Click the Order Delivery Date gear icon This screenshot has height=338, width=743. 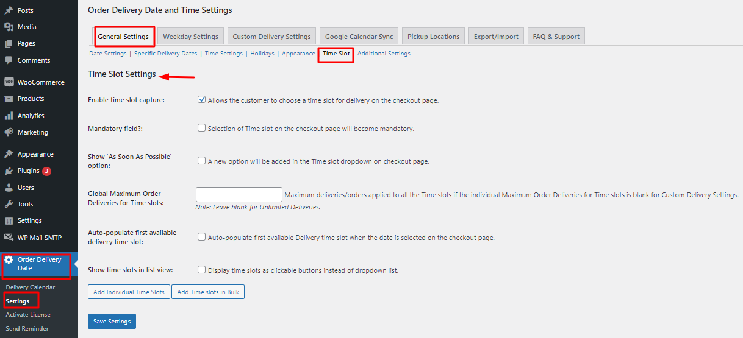coord(9,259)
